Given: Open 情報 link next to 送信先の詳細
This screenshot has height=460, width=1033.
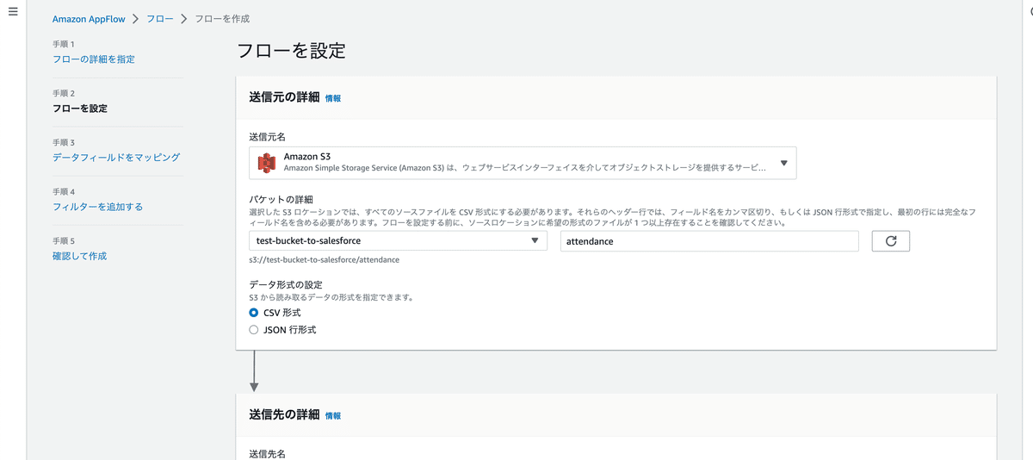Looking at the screenshot, I should coord(333,415).
